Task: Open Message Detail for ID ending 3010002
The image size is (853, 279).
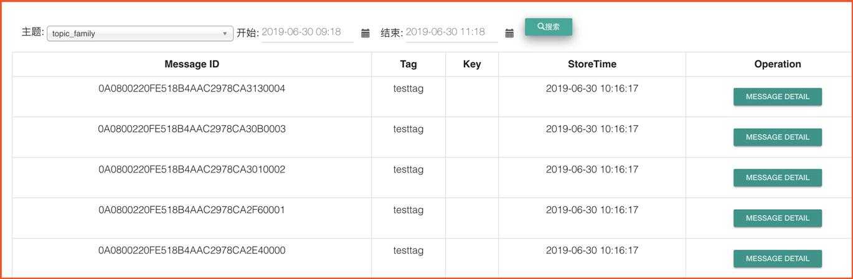Action: [x=778, y=177]
